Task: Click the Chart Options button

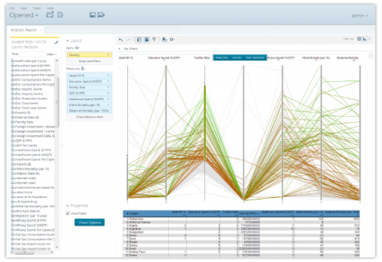Action: coord(89,222)
